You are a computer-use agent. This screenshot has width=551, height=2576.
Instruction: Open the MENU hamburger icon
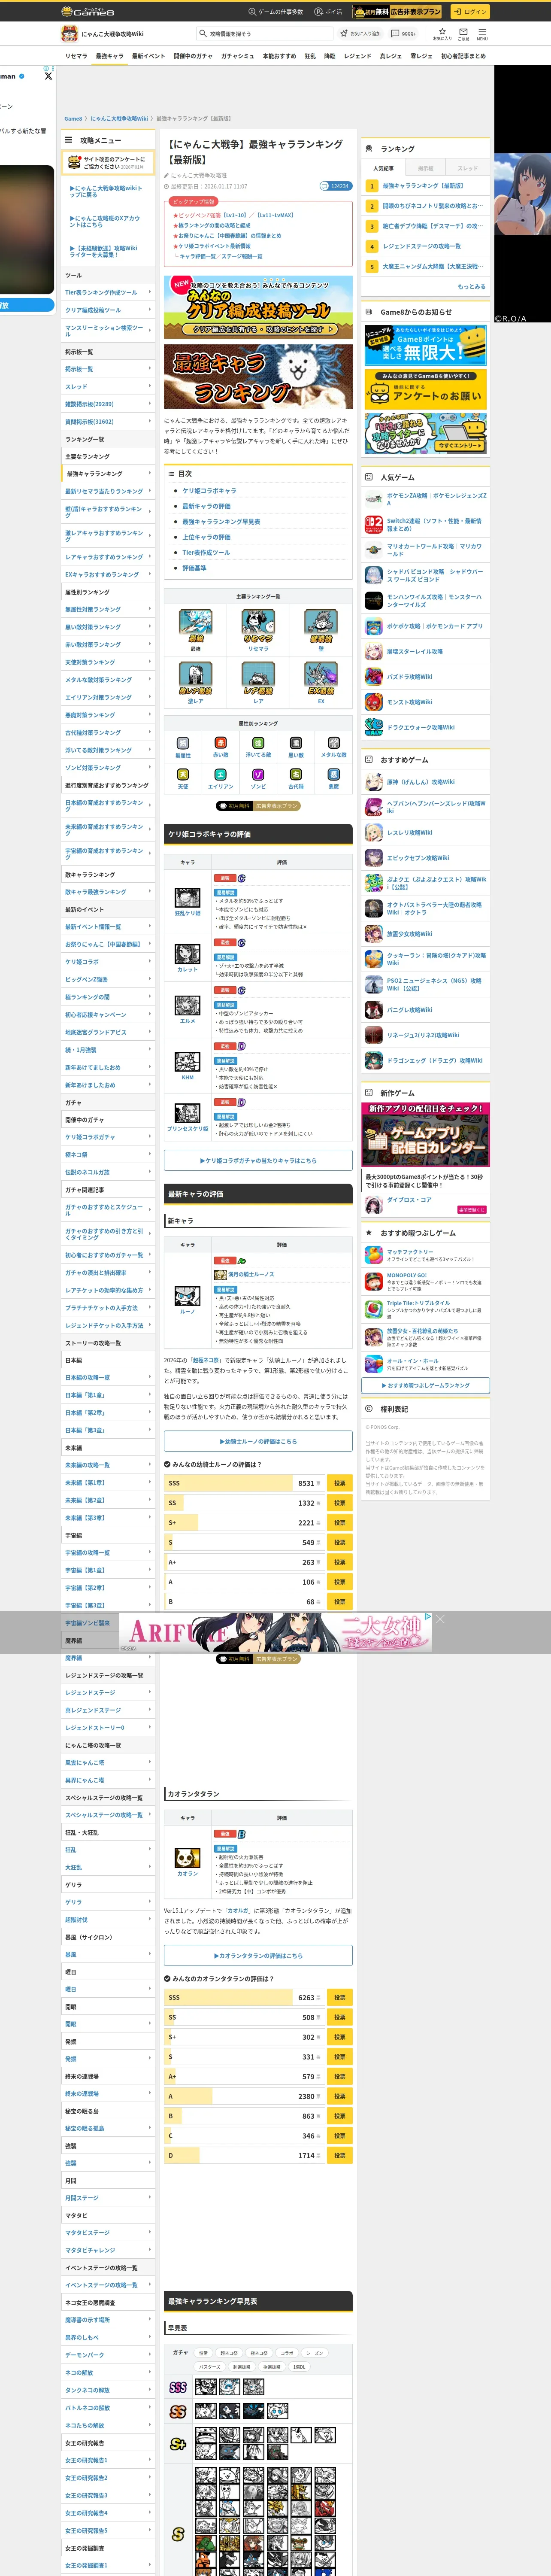[481, 33]
